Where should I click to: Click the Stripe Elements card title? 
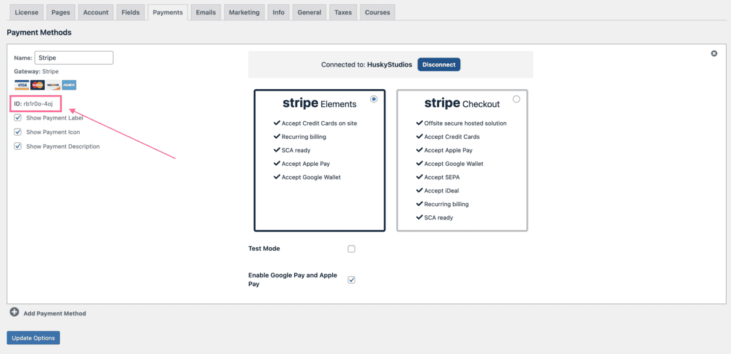[320, 104]
